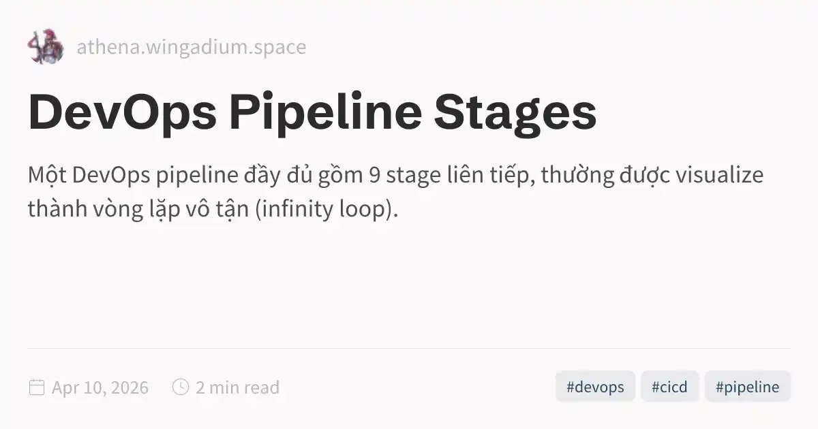Click the calendar icon beside the date
Viewport: 818px width, 429px height.
[36, 387]
